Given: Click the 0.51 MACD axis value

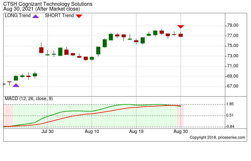Looking at the screenshot, I should tap(230, 115).
